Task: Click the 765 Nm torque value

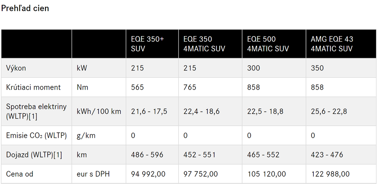Action: click(190, 87)
